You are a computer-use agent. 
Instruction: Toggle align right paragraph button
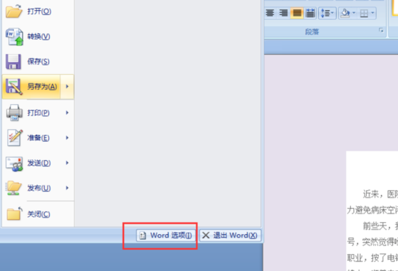283,13
